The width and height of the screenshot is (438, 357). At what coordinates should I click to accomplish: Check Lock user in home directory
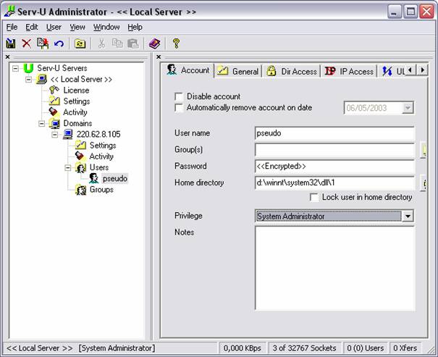(314, 197)
